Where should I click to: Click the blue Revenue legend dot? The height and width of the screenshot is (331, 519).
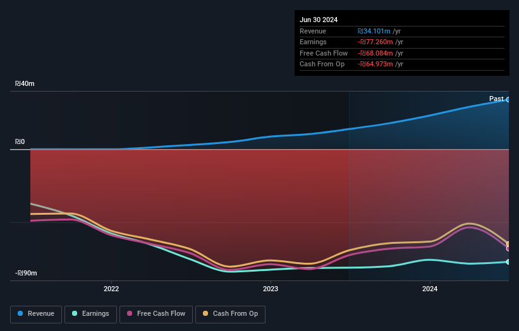pyautogui.click(x=20, y=313)
